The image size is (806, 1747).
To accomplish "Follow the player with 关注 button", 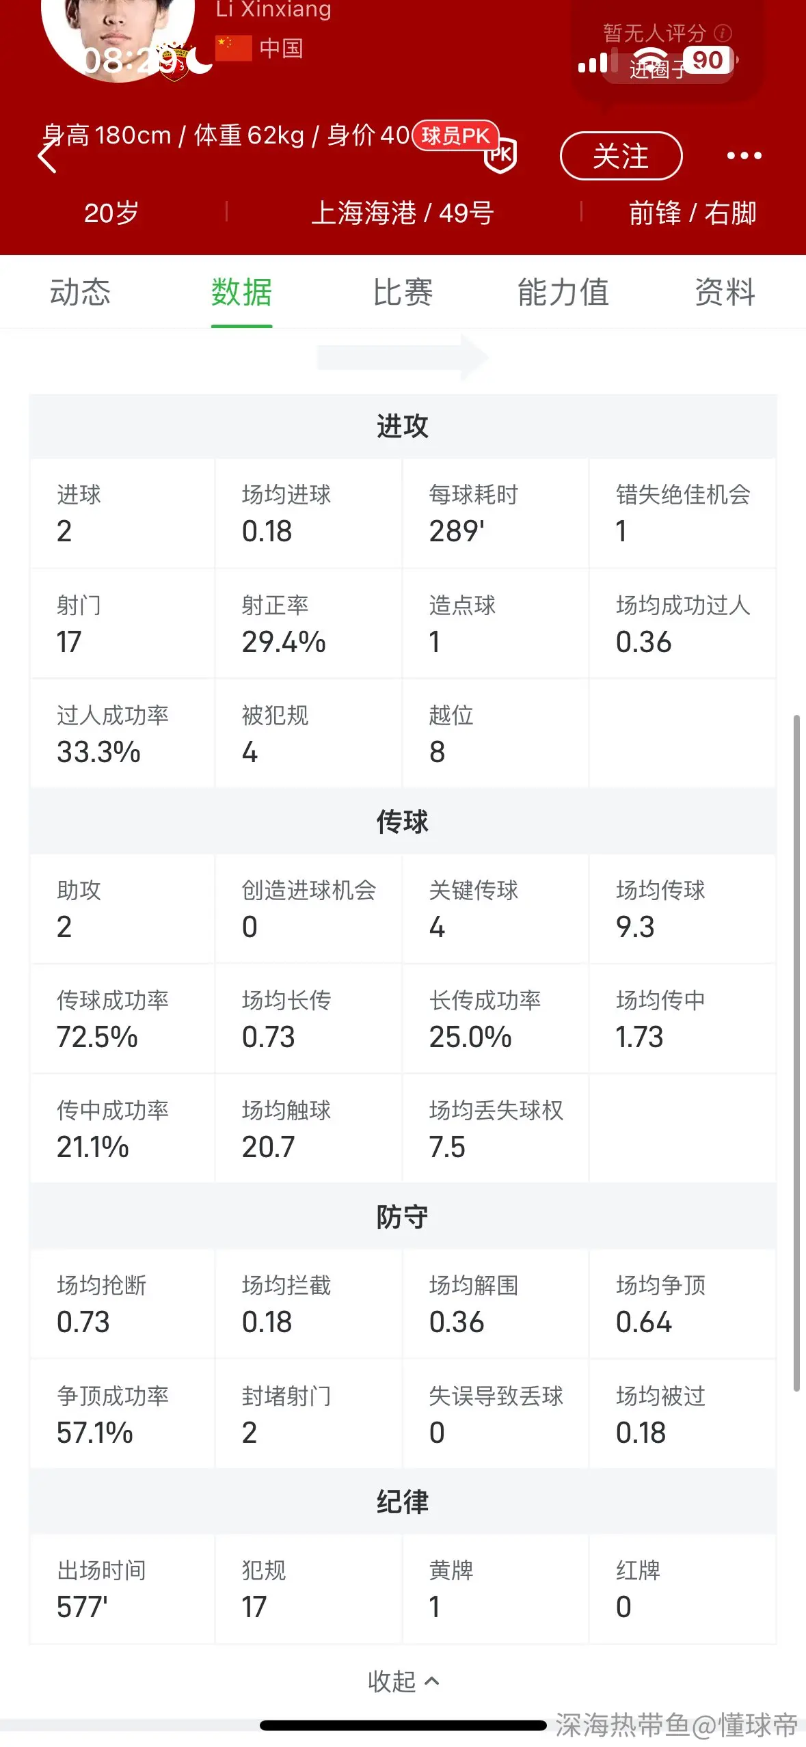I will click(x=621, y=156).
